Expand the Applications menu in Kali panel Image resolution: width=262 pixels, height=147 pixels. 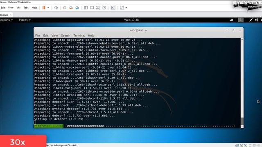7,20
